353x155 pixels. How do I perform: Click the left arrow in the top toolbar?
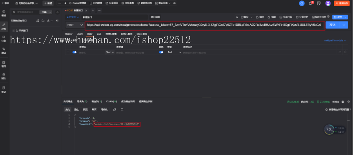click(65, 4)
